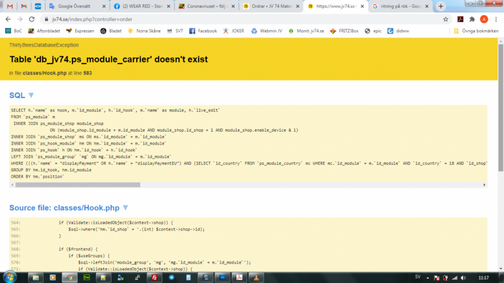504x283 pixels.
Task: Open the first pinned Gmail tab
Action: pos(10,7)
